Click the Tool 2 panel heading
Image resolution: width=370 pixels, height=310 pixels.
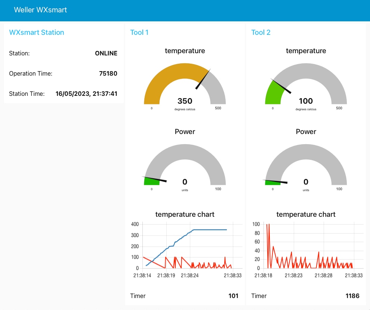point(261,32)
